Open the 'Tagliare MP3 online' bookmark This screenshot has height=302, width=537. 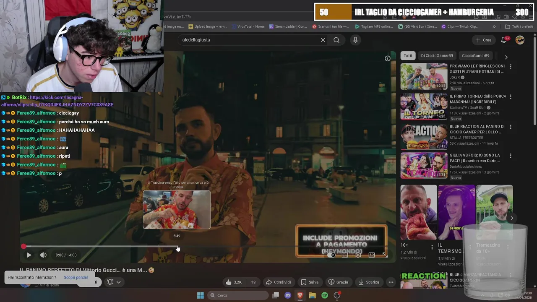pos(374,26)
